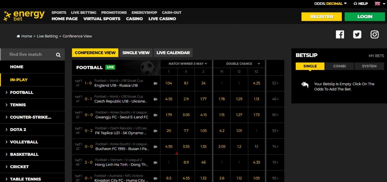Switch to Single View tab
This screenshot has height=182, width=387.
[x=136, y=53]
